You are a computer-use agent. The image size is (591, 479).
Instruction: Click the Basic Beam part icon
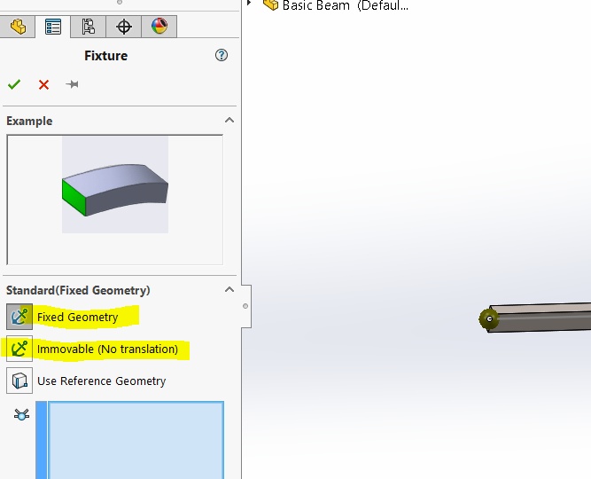(x=270, y=4)
